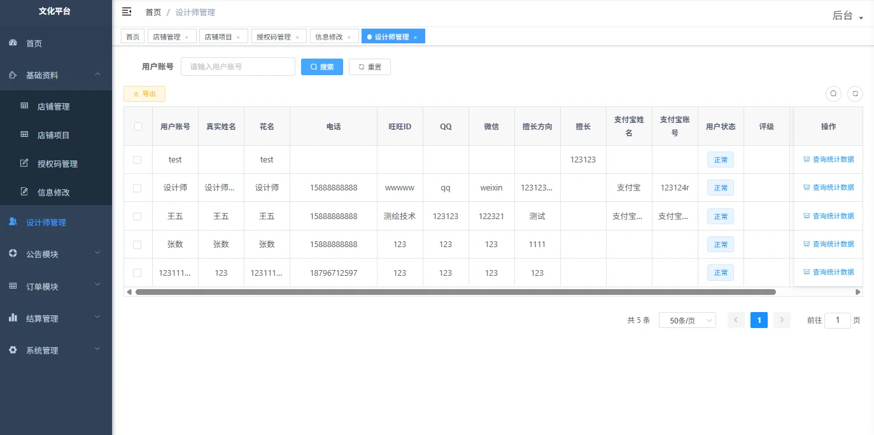Viewport: 874px width, 435px height.
Task: Click the hamburger menu icon beside breadcrumb
Action: 127,11
